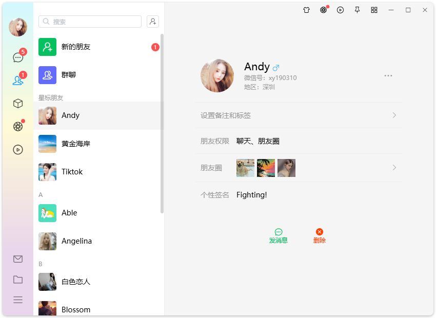This screenshot has height=318, width=436.
Task: Open the file manager folder icon
Action: click(x=18, y=280)
